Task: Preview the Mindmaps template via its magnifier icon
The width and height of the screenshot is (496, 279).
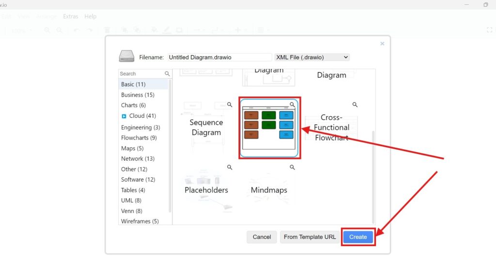Action: (x=292, y=167)
